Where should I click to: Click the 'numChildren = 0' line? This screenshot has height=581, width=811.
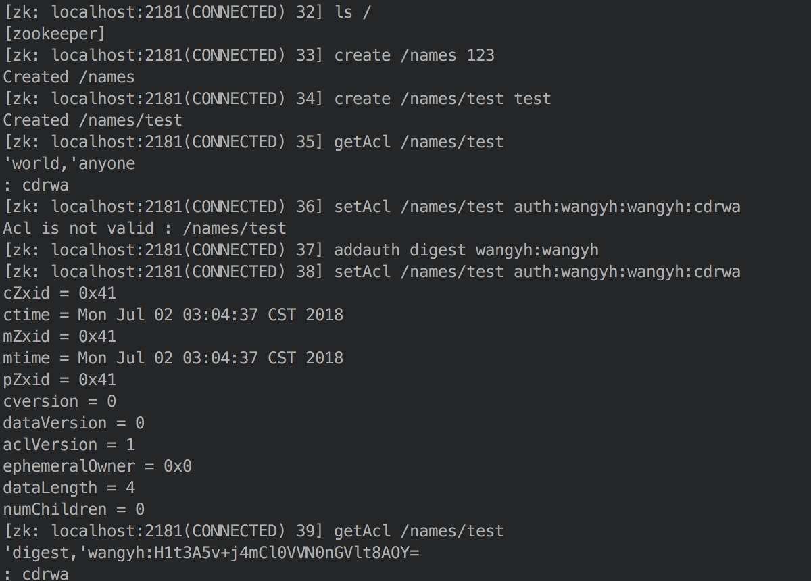74,509
